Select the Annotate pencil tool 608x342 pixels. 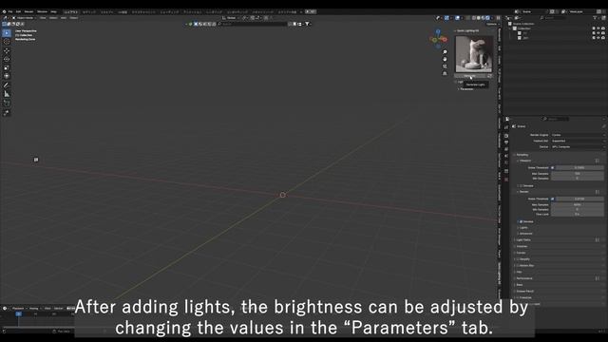click(x=7, y=85)
